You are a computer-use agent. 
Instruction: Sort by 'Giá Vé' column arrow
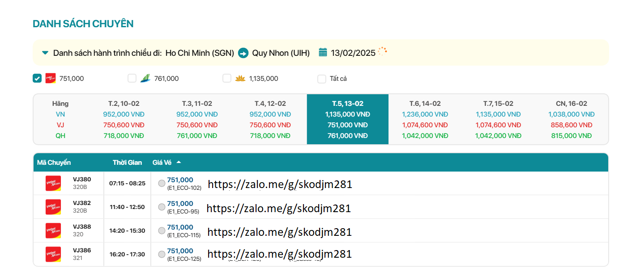tap(179, 162)
